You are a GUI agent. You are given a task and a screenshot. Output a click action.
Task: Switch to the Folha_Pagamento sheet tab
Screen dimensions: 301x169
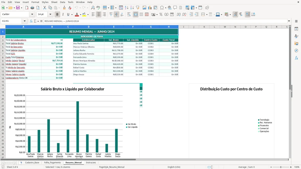pos(52,162)
